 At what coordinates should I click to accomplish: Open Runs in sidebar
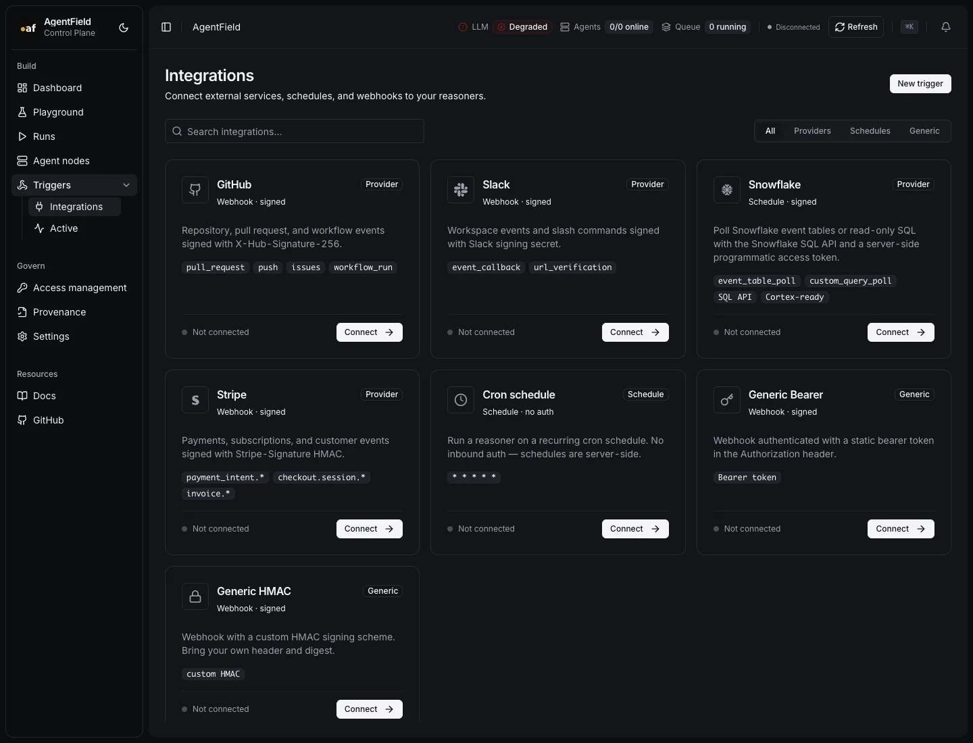pos(74,136)
